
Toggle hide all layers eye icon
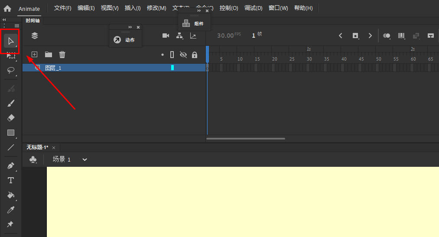[x=183, y=55]
